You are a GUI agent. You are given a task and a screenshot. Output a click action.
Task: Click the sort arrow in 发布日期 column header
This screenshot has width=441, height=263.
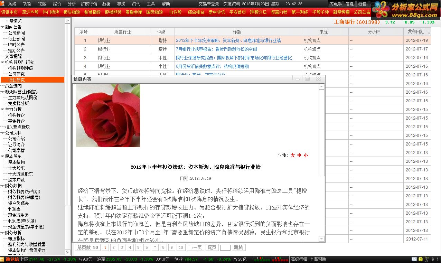(x=429, y=32)
